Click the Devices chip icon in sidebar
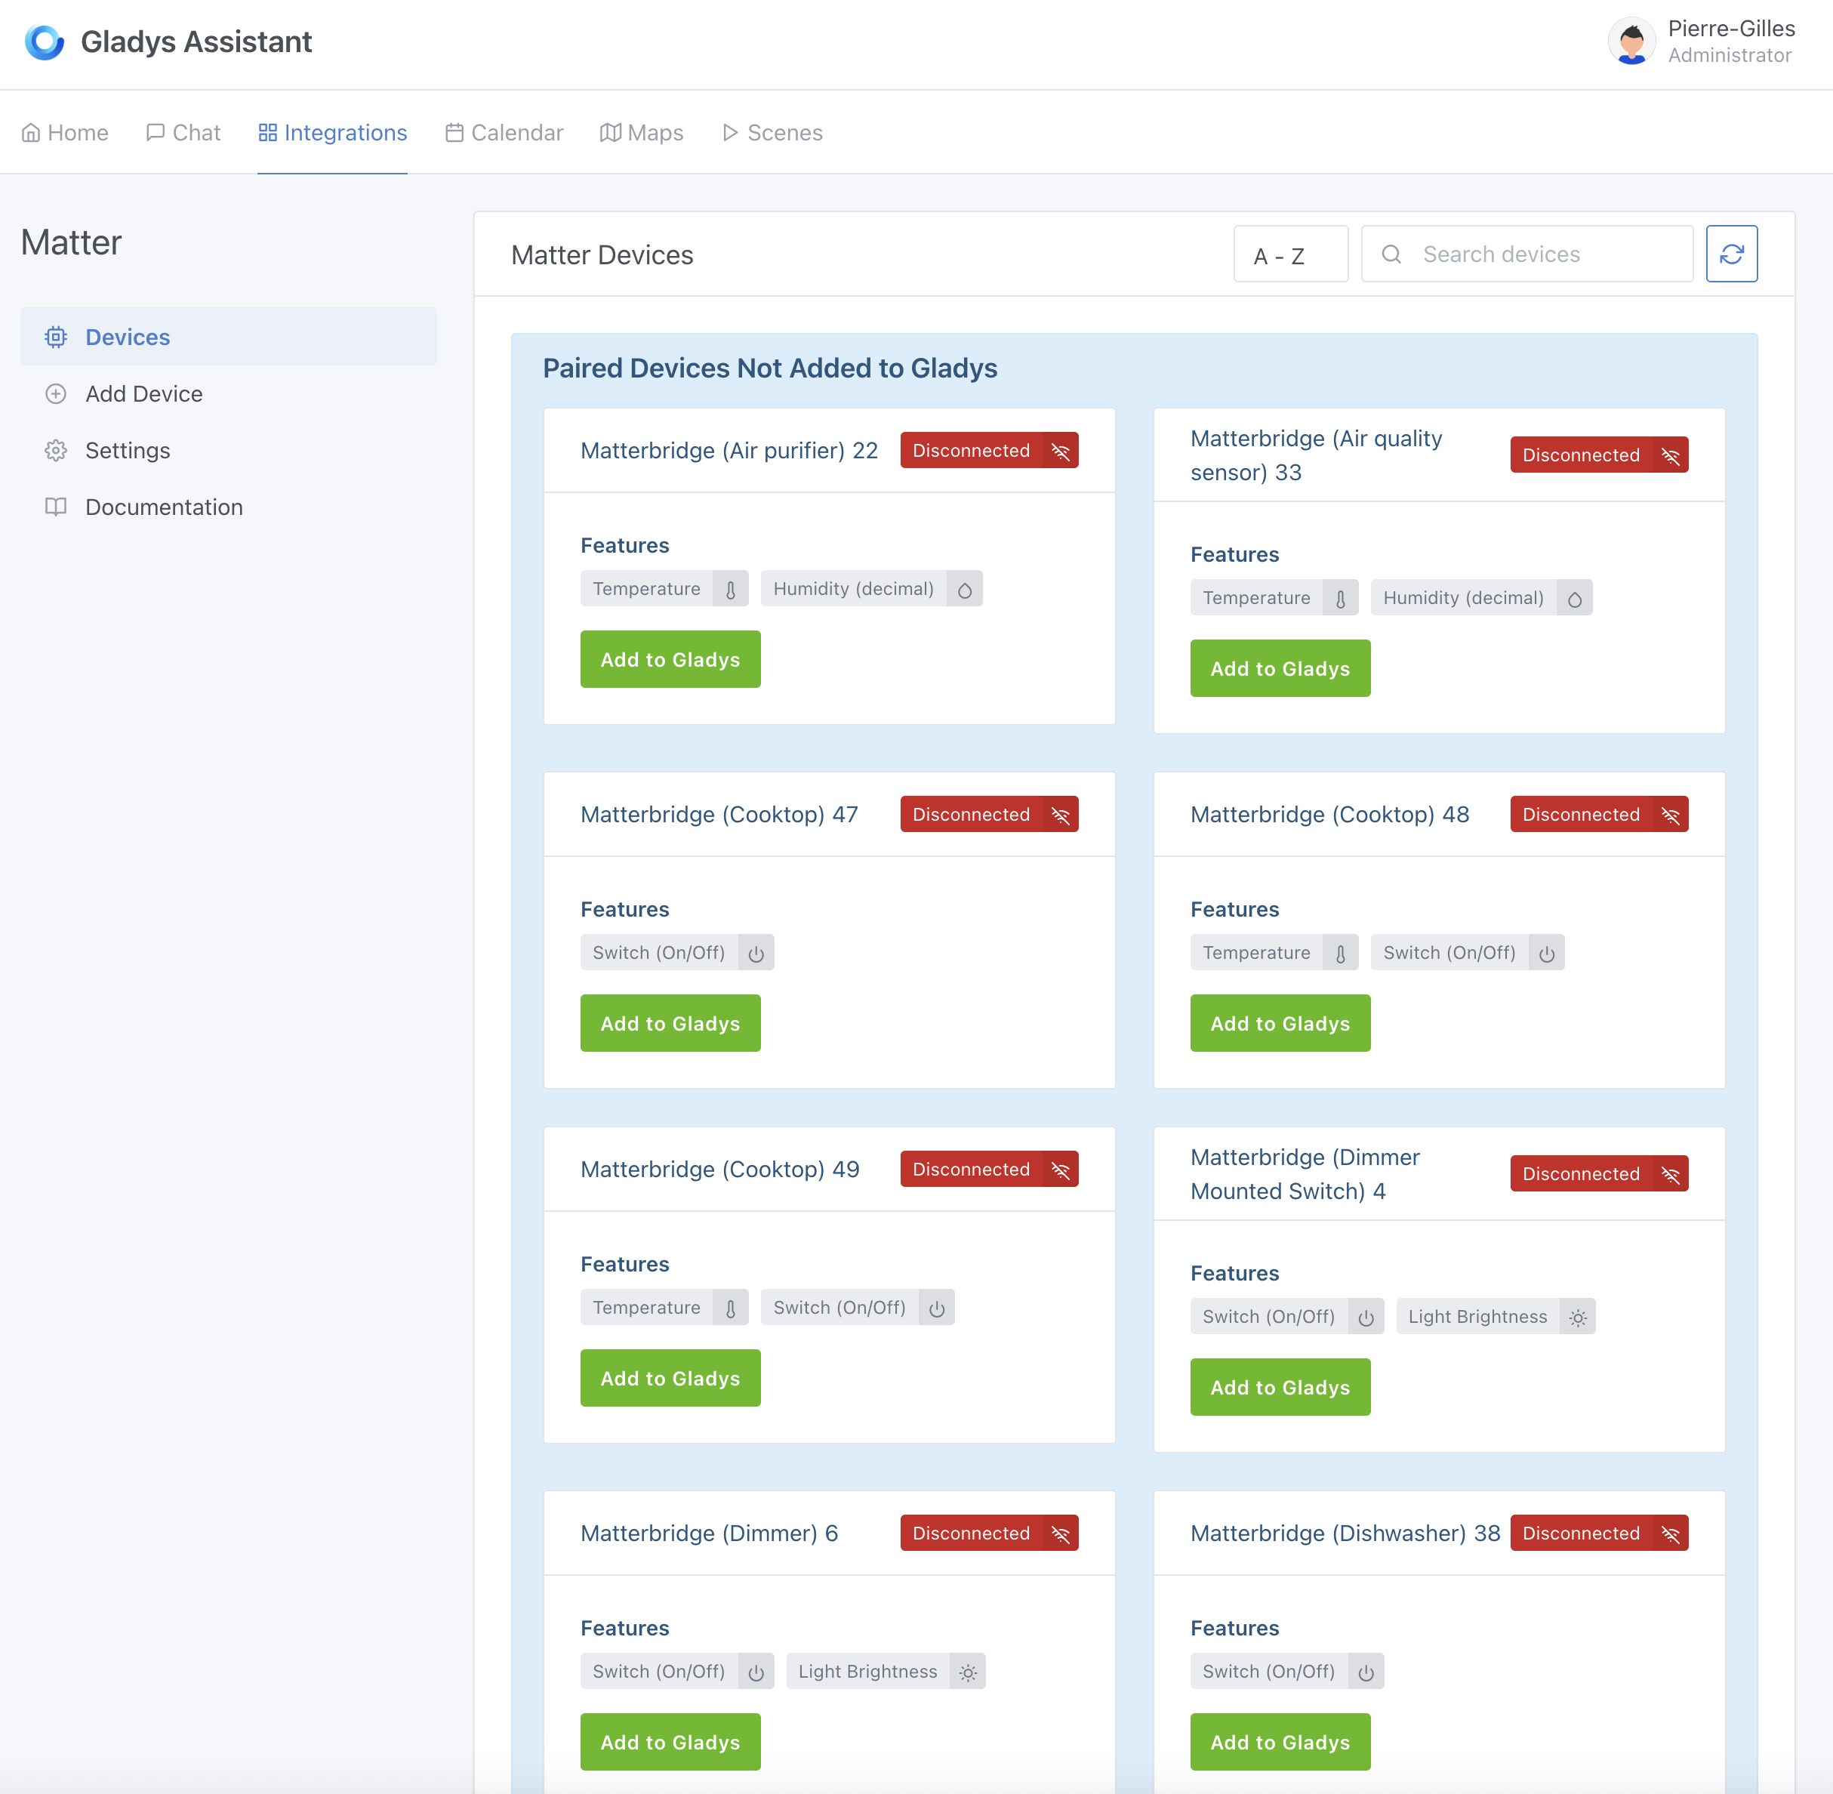This screenshot has height=1794, width=1833. [56, 337]
